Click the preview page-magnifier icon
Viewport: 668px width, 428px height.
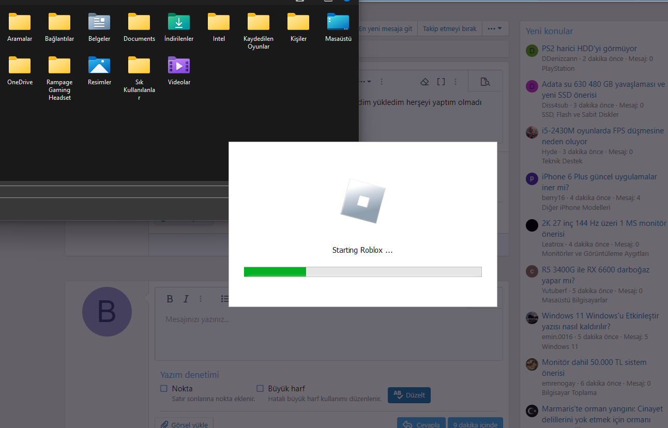point(485,82)
